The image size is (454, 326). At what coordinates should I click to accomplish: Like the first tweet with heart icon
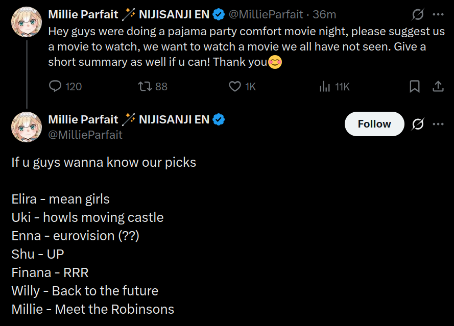(x=234, y=86)
